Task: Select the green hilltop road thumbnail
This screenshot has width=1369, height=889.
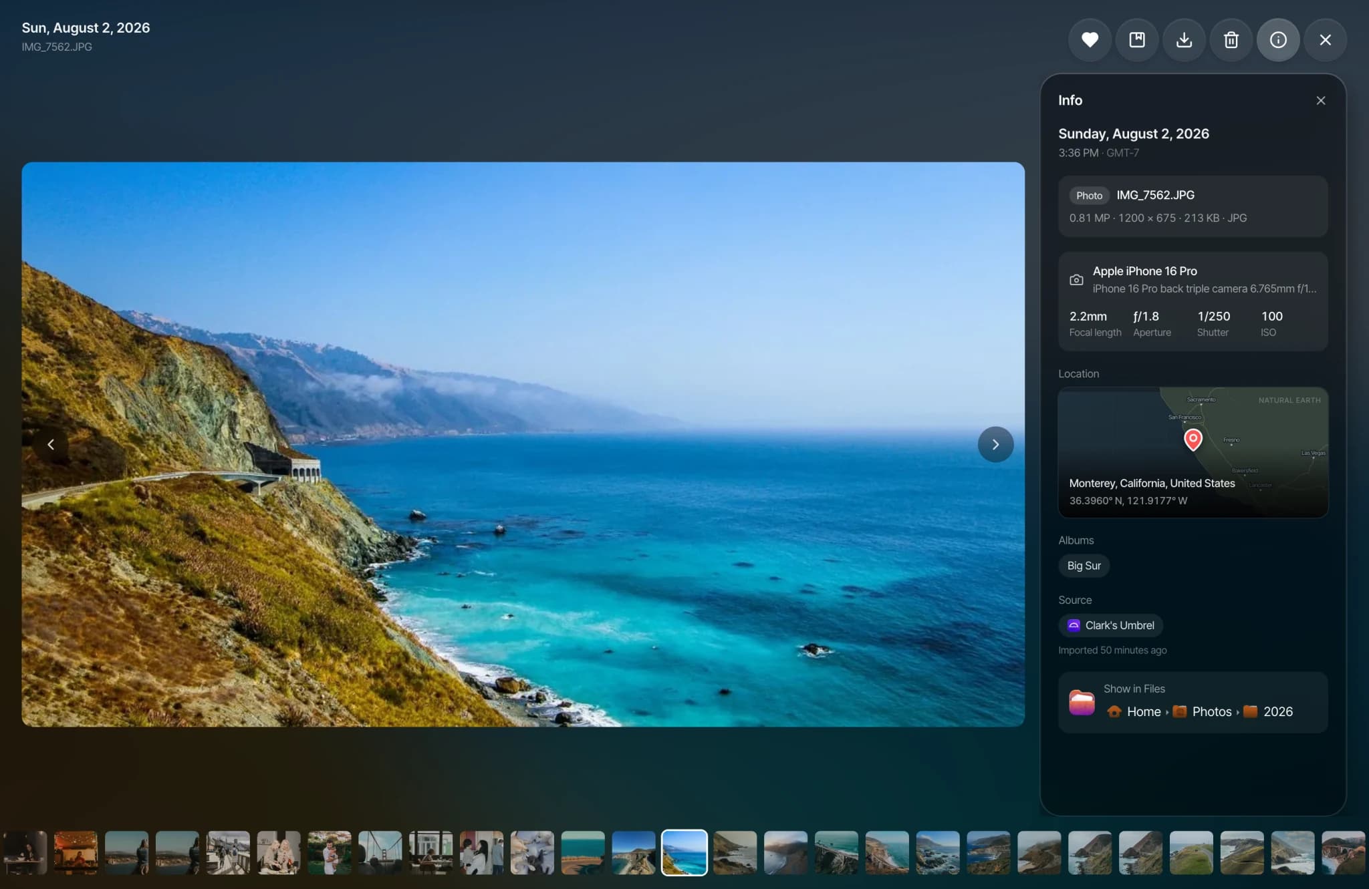Action: click(x=1191, y=852)
